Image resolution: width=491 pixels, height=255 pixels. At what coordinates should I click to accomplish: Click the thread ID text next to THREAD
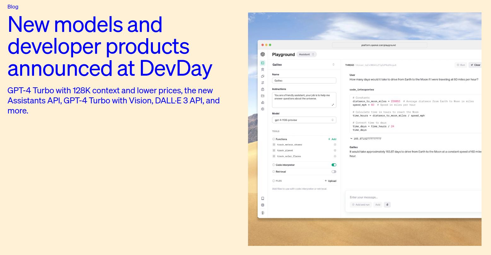point(376,65)
